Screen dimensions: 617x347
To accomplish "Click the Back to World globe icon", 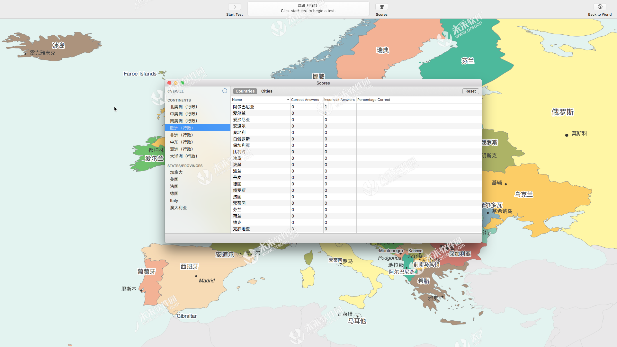I will (600, 7).
